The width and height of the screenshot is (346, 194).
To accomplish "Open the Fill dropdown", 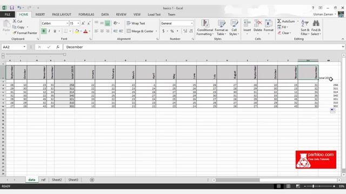I will click(283, 27).
